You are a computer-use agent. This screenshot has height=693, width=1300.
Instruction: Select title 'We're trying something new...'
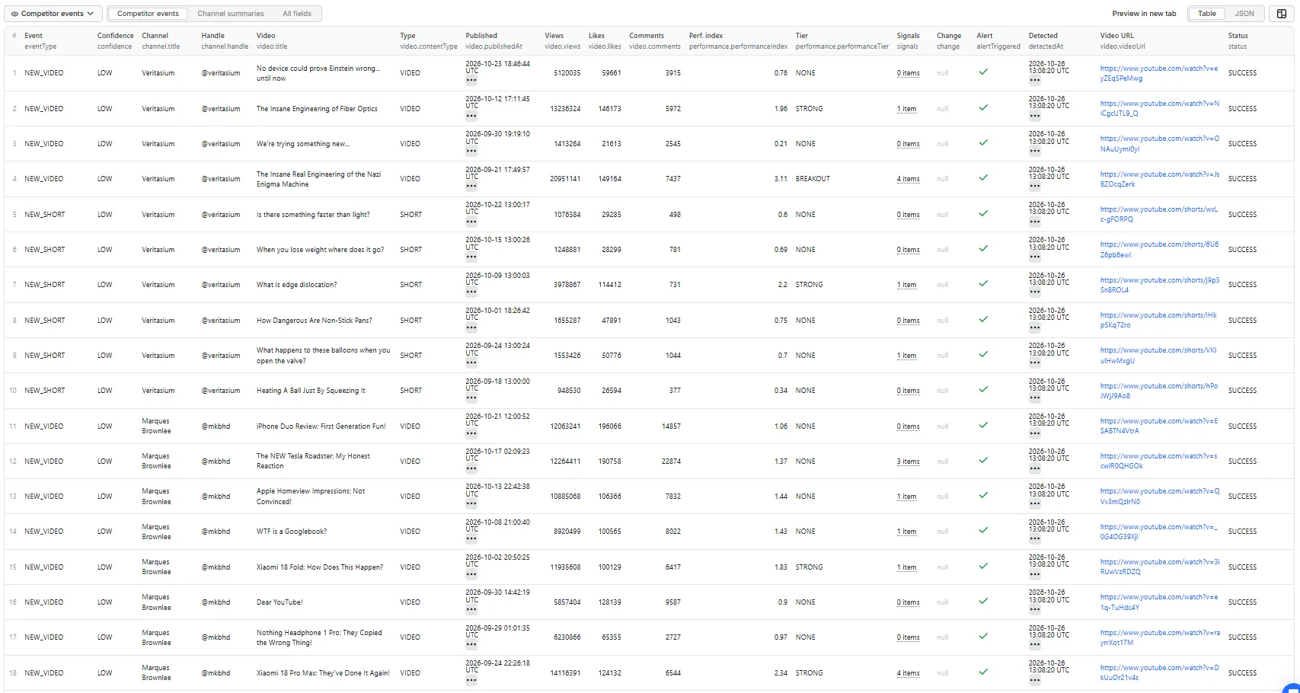pos(302,144)
